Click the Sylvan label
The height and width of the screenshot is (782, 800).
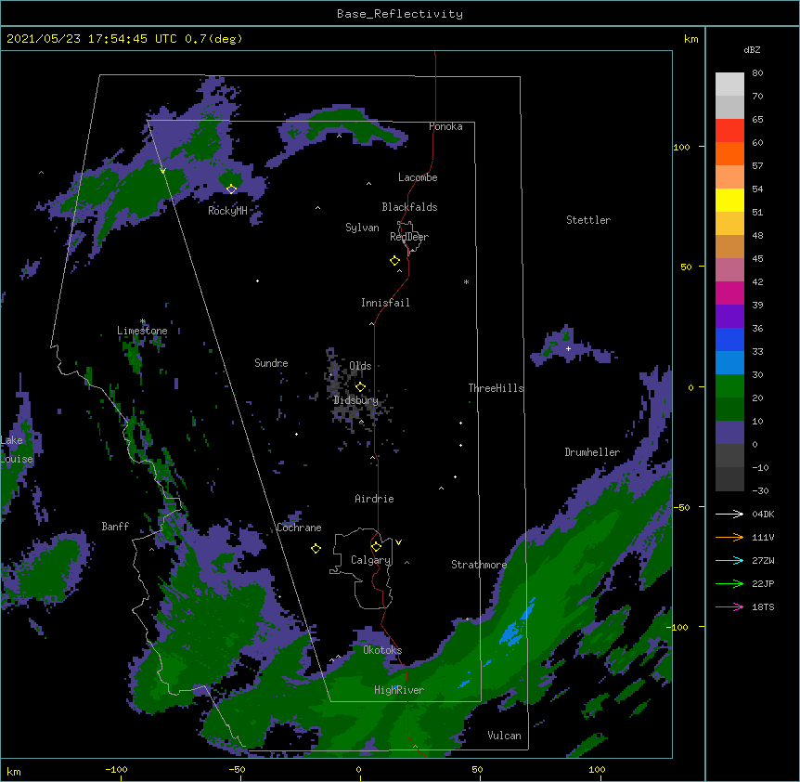point(362,228)
